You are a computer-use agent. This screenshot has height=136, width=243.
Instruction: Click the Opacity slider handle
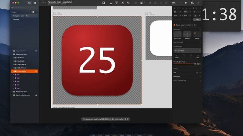click(195, 64)
